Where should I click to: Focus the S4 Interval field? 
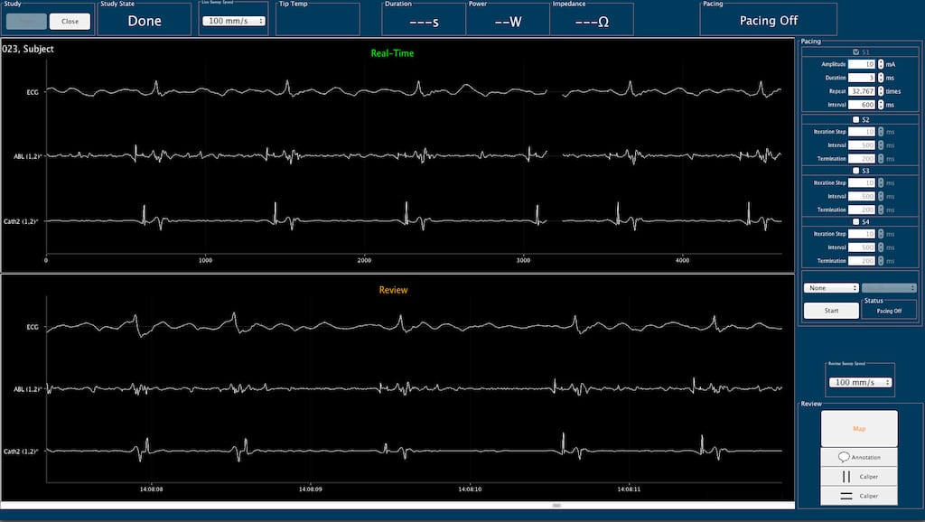[x=862, y=247]
